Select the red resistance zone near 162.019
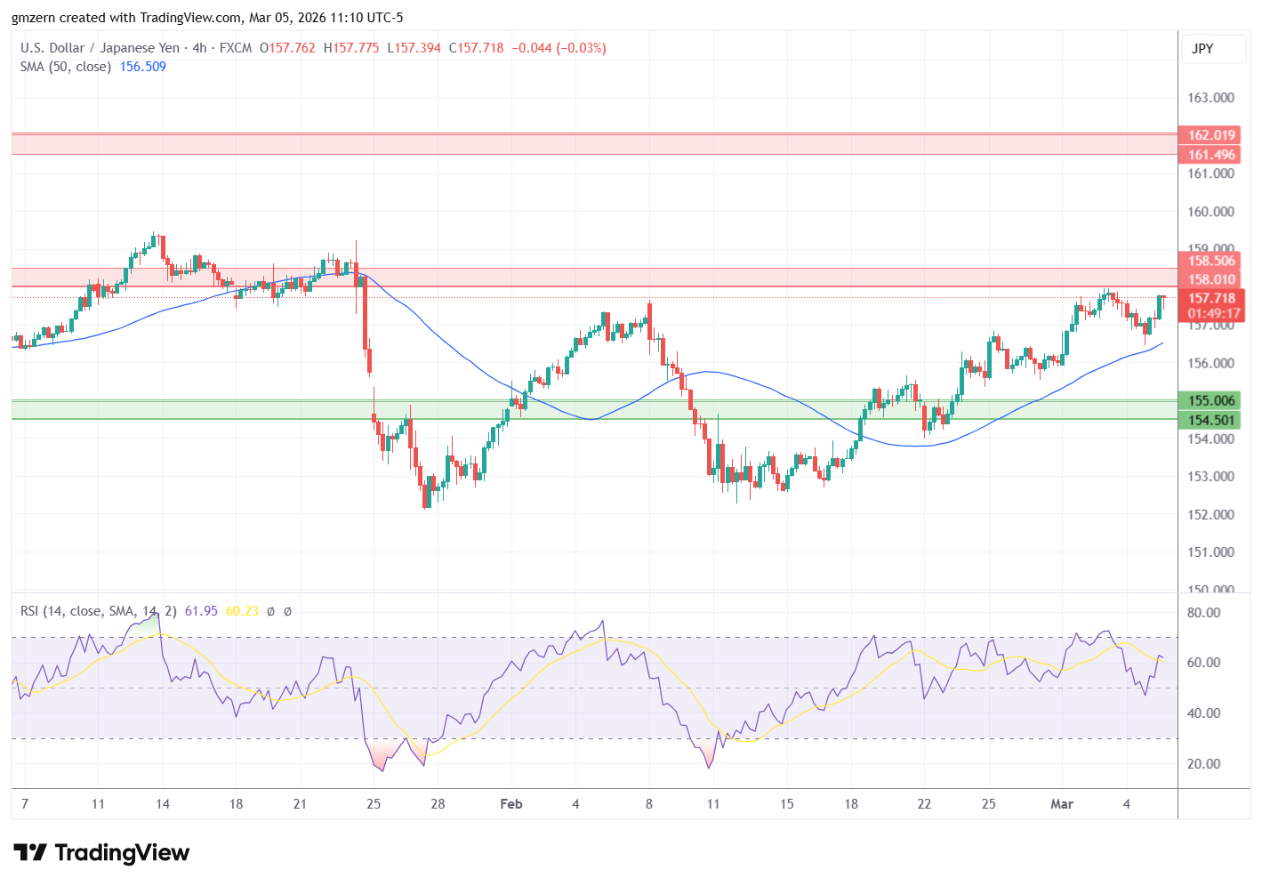1262x886 pixels. pyautogui.click(x=594, y=144)
